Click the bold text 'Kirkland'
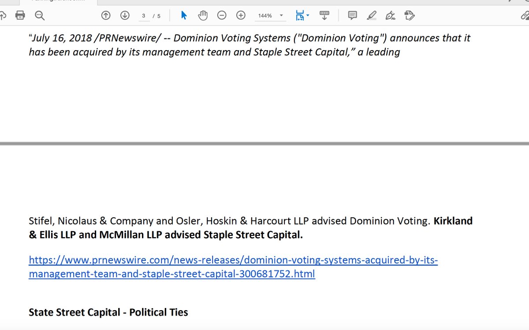The height and width of the screenshot is (330, 529). coord(453,221)
